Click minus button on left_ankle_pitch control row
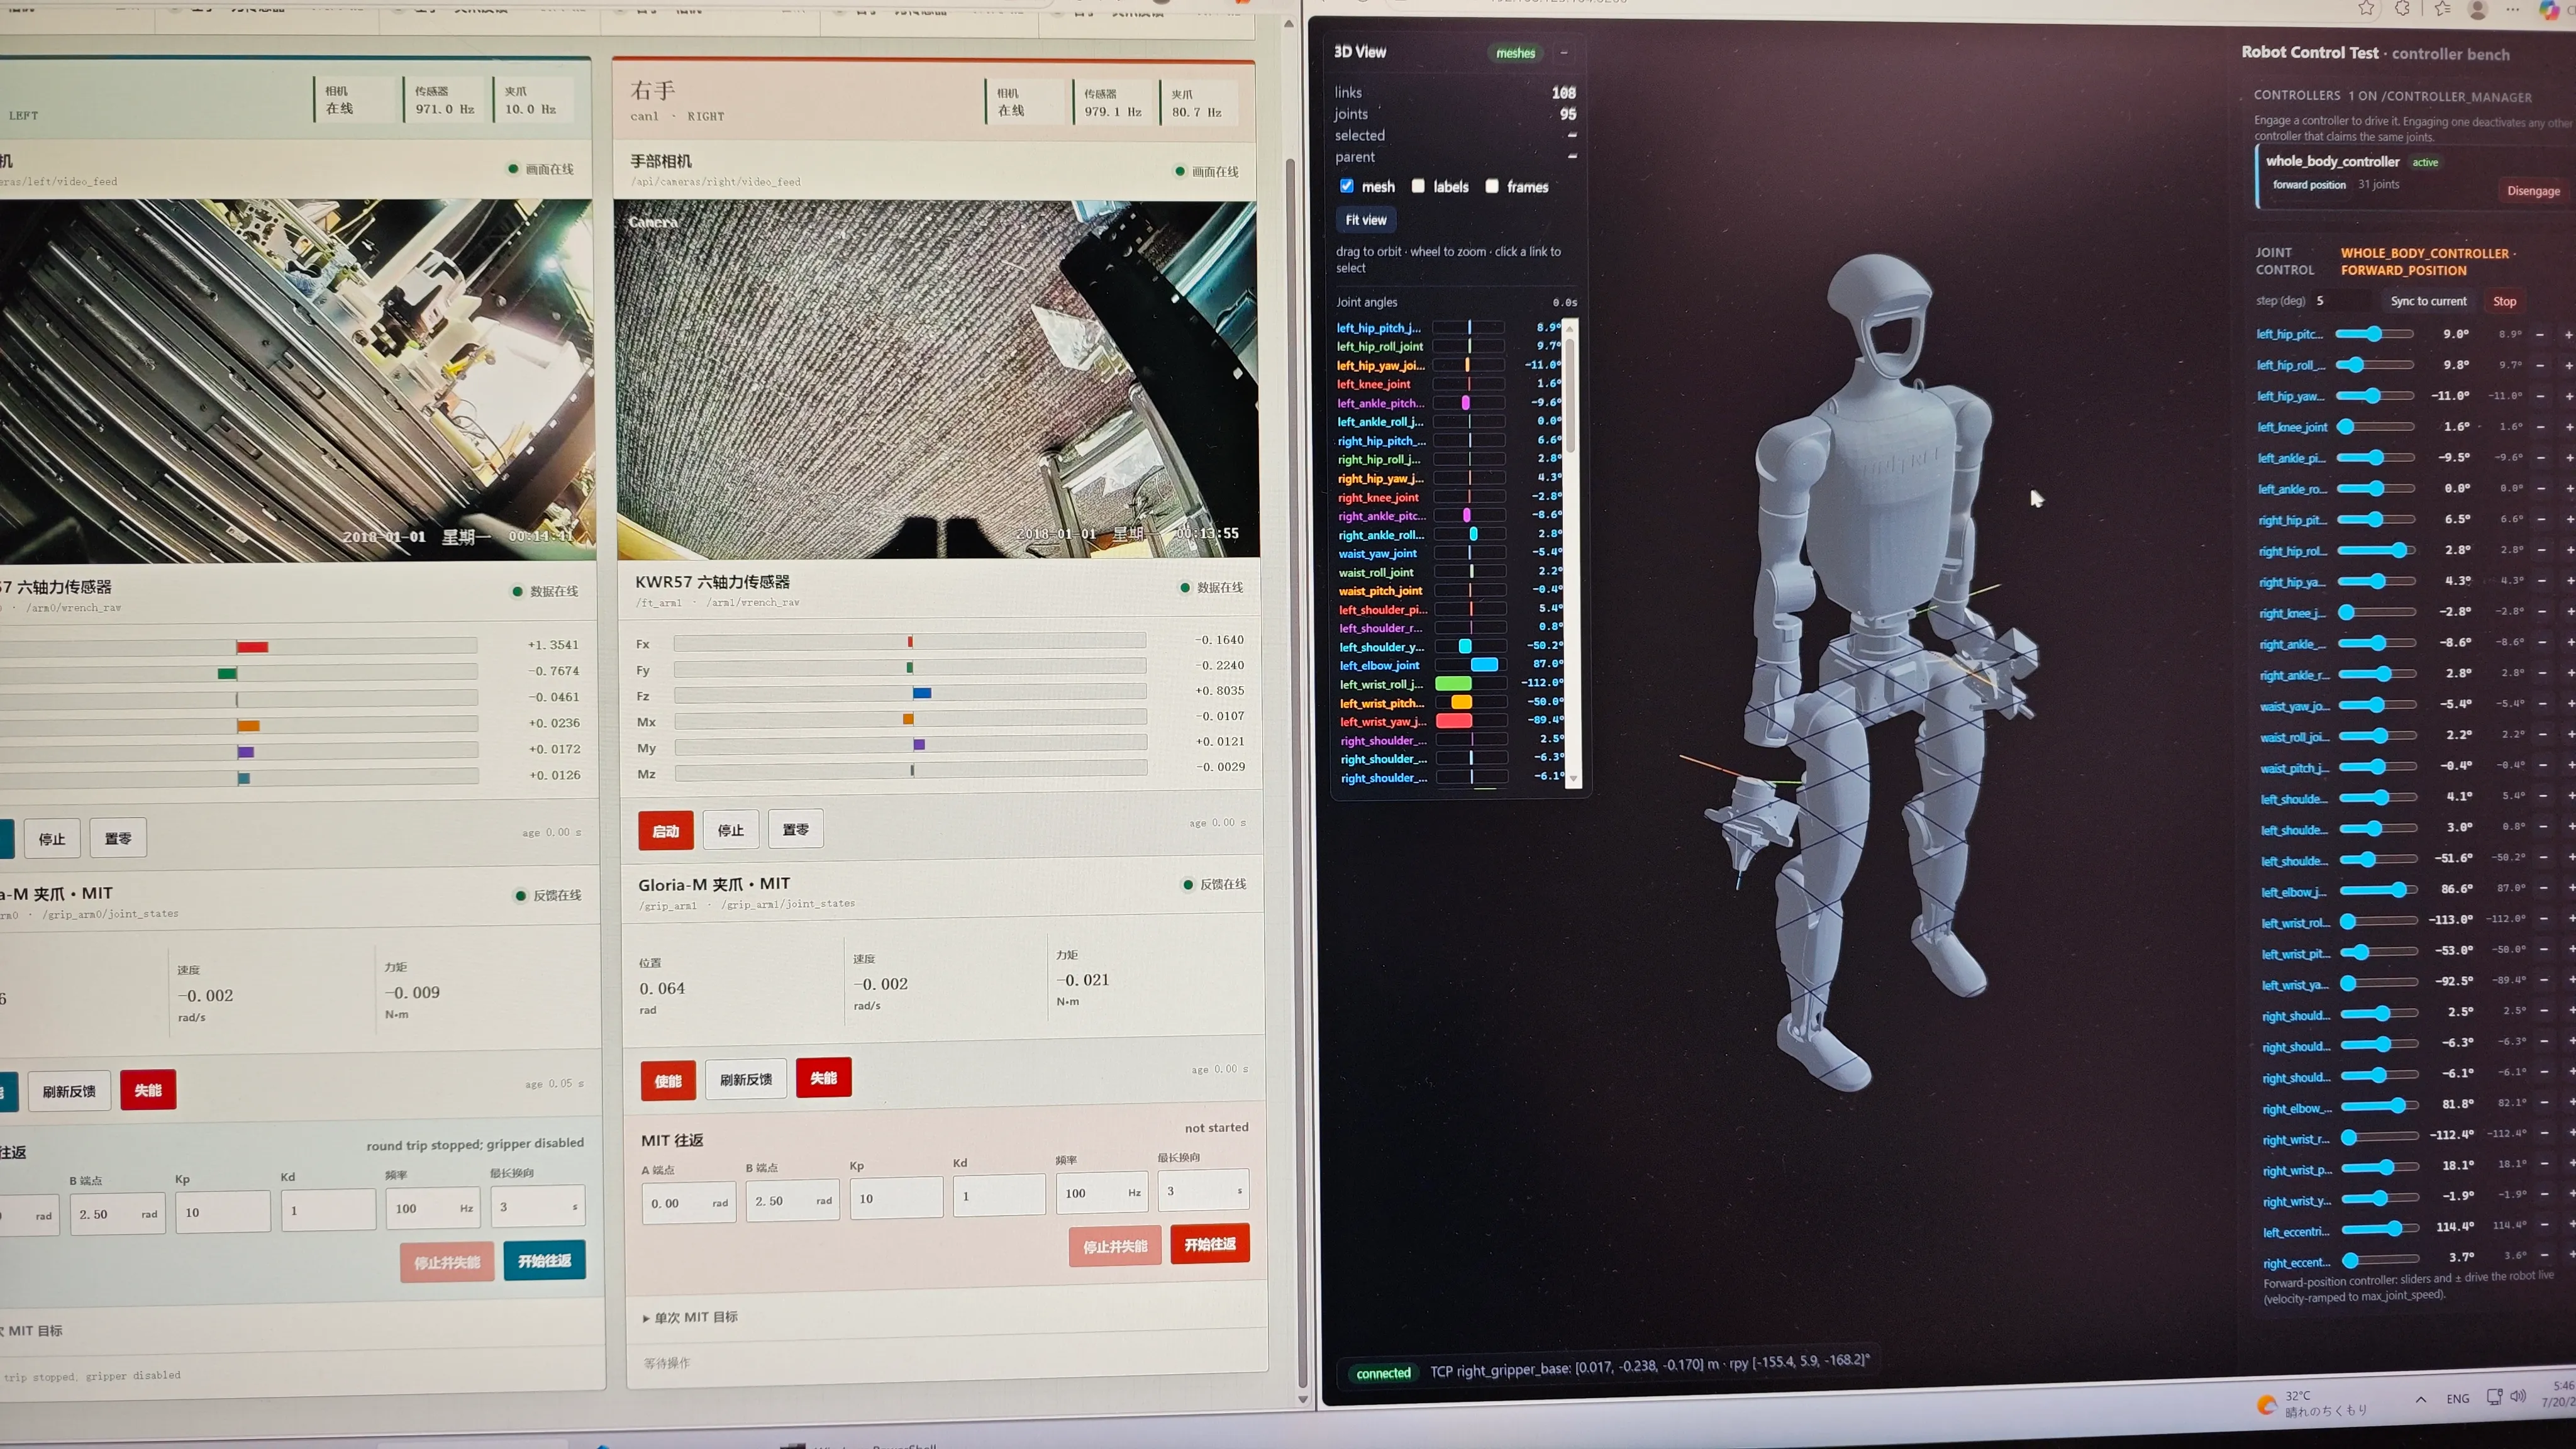 (2540, 458)
